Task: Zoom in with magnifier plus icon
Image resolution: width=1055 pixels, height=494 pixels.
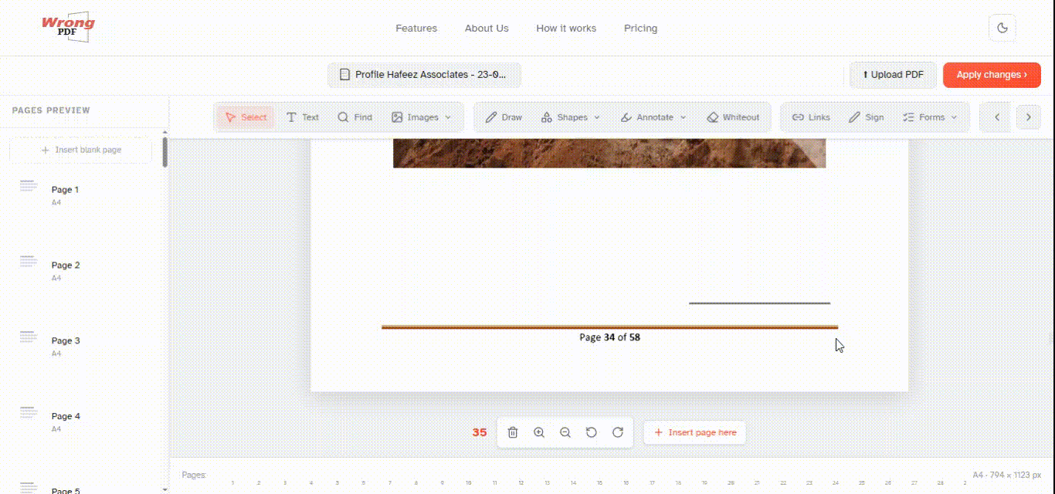Action: [x=539, y=432]
